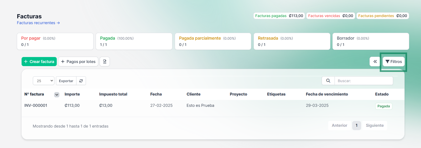Click the Facturas vencidas summary badge
Image resolution: width=421 pixels, height=148 pixels.
pos(331,16)
